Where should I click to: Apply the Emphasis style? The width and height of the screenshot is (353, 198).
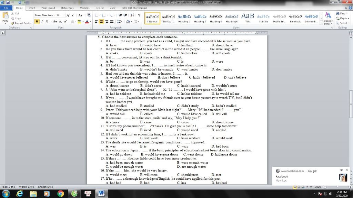tap(295, 19)
